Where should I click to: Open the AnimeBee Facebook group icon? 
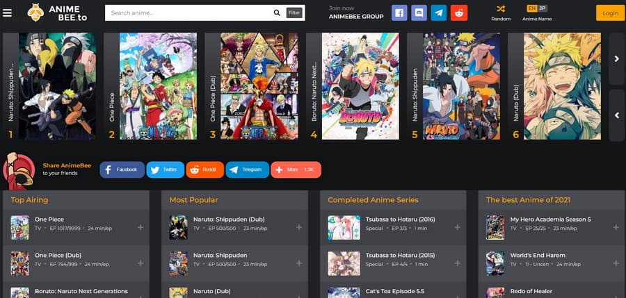[399, 13]
